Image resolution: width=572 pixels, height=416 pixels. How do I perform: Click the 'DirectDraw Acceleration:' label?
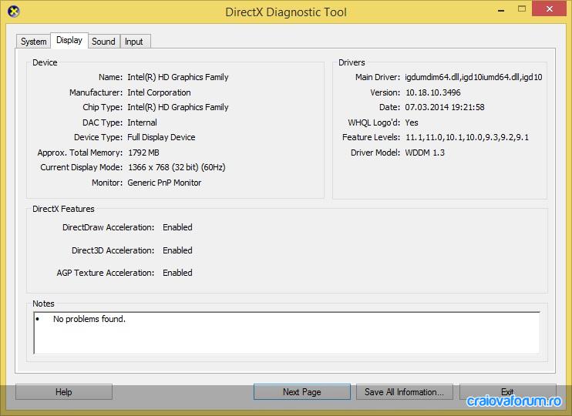(x=109, y=227)
